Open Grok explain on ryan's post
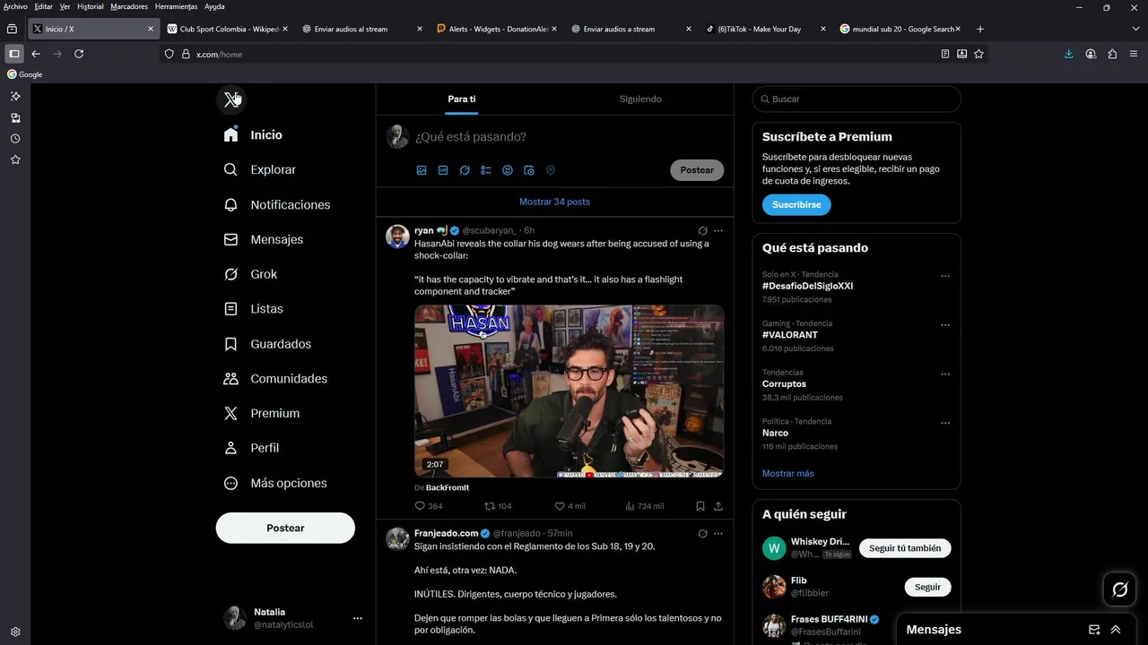The width and height of the screenshot is (1148, 645). click(703, 230)
